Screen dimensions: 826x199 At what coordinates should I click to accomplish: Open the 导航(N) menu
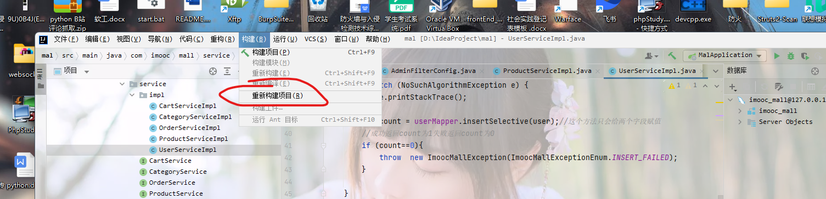(160, 39)
